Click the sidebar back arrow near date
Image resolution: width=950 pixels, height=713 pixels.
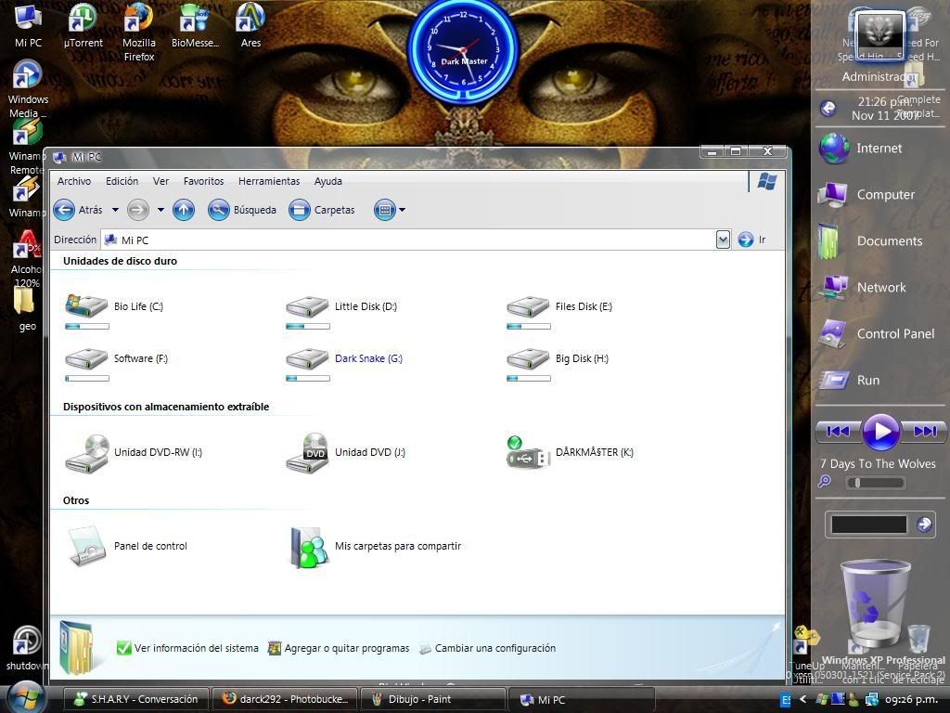828,109
